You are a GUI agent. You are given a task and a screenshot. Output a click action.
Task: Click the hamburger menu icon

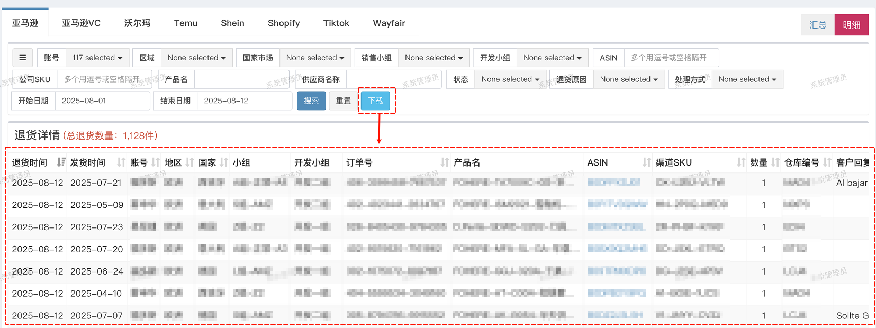22,58
